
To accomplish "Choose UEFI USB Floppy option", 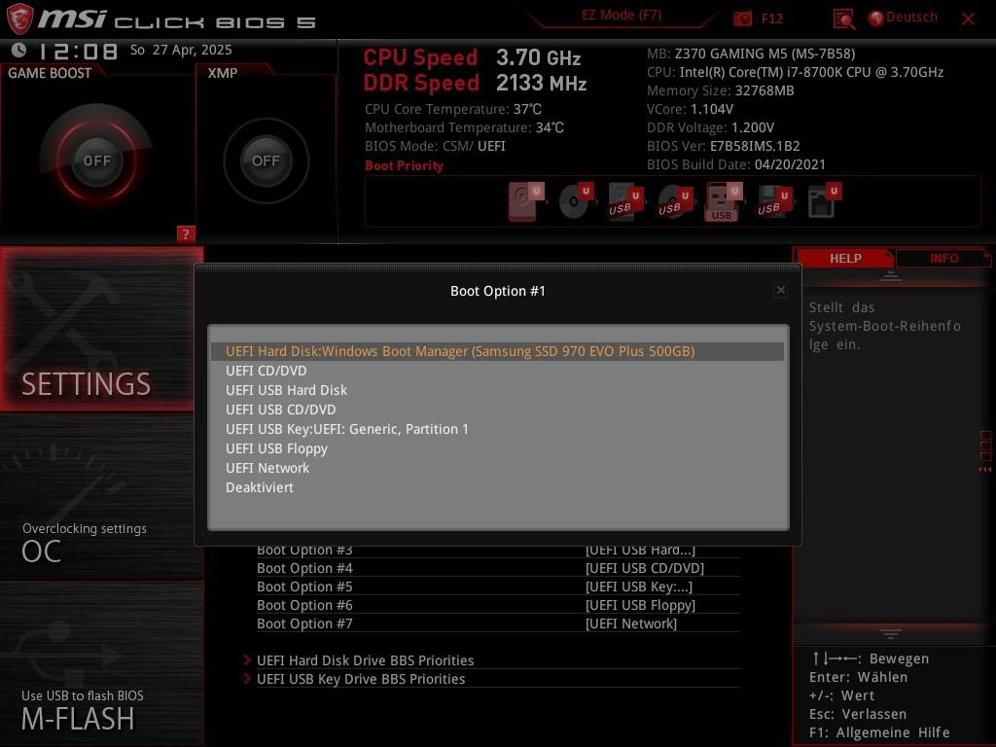I will click(497, 448).
